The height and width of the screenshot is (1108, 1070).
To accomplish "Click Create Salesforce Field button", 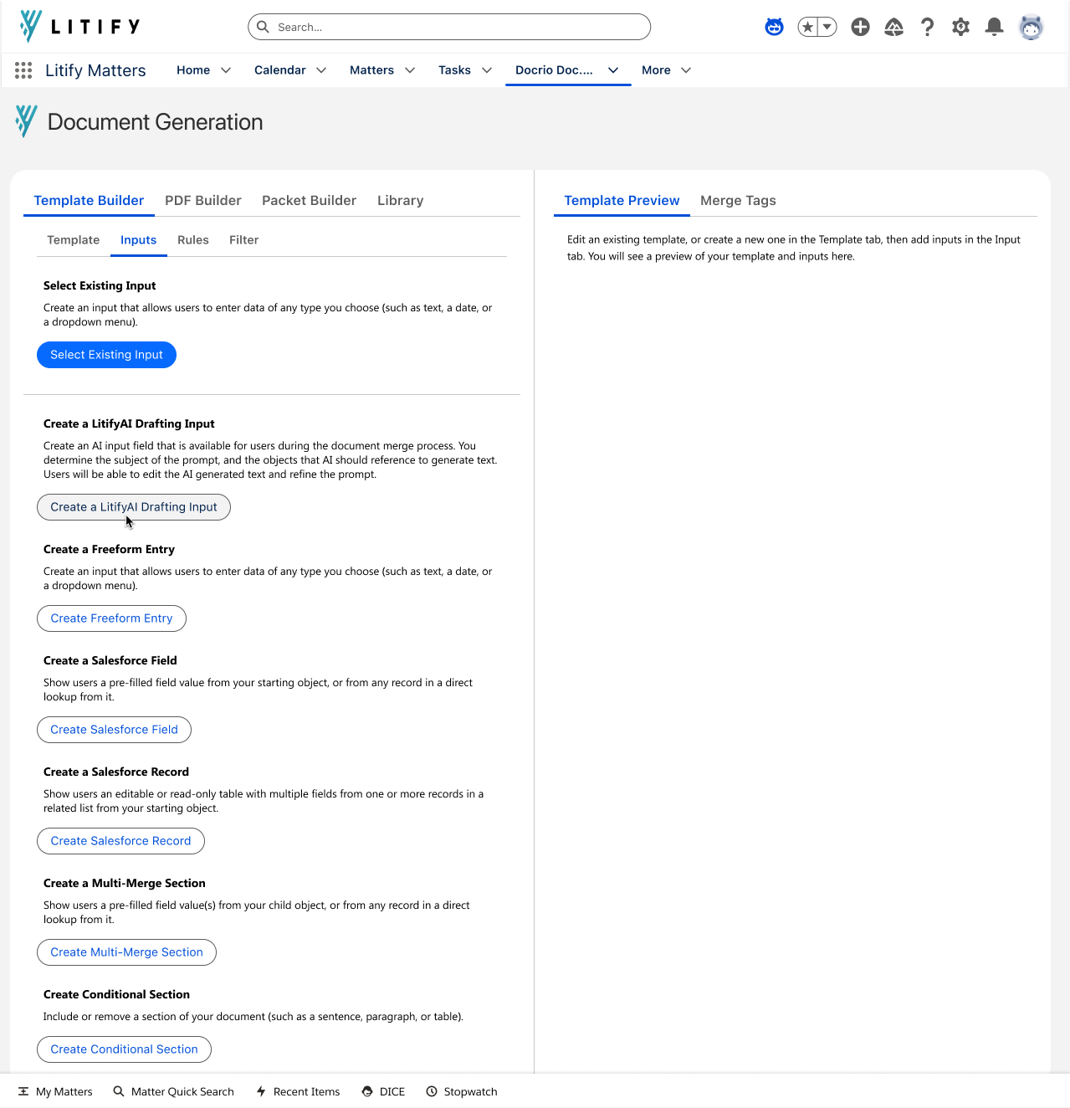I will coord(114,730).
